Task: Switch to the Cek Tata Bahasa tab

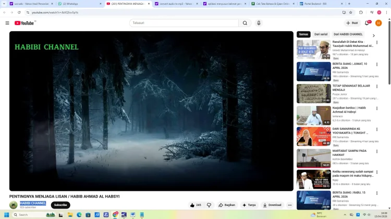Action: pos(273,4)
